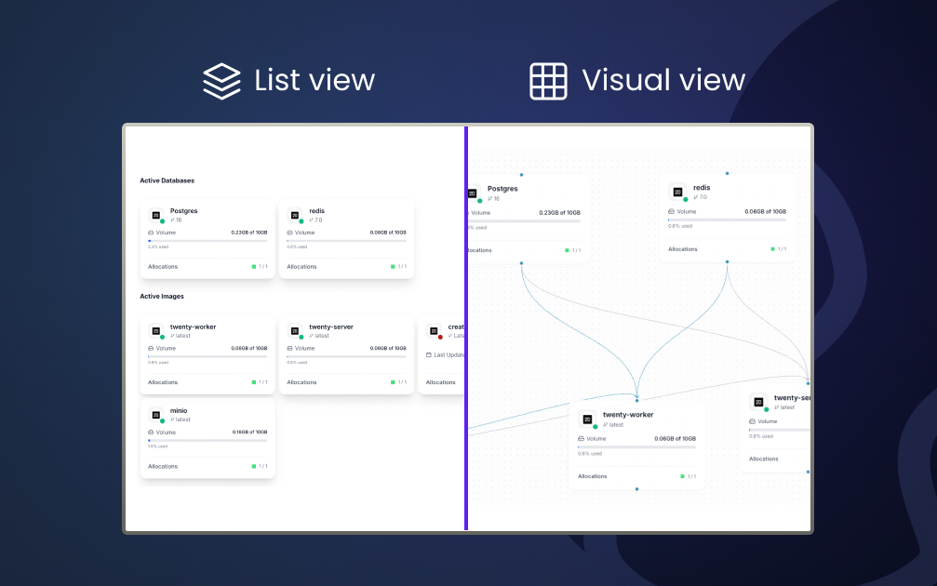Click bottom connection handle of twenty-worker node
Screen dimensions: 937x586
(x=637, y=488)
